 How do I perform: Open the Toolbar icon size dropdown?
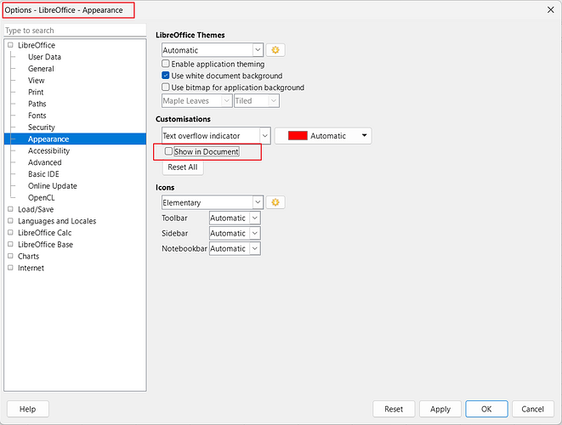[x=234, y=218]
